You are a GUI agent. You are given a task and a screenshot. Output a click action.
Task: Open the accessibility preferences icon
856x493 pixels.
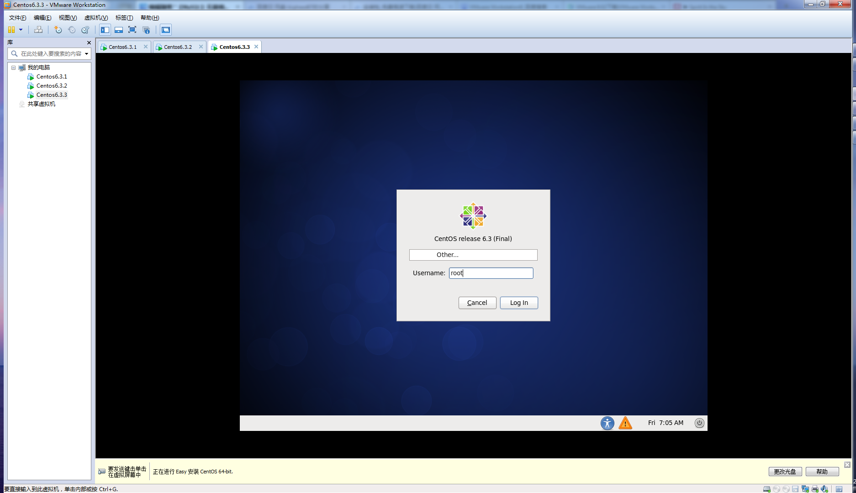pos(608,423)
